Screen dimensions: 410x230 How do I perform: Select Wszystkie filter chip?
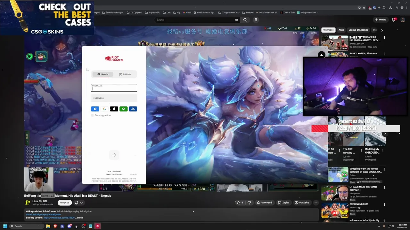pos(328,30)
